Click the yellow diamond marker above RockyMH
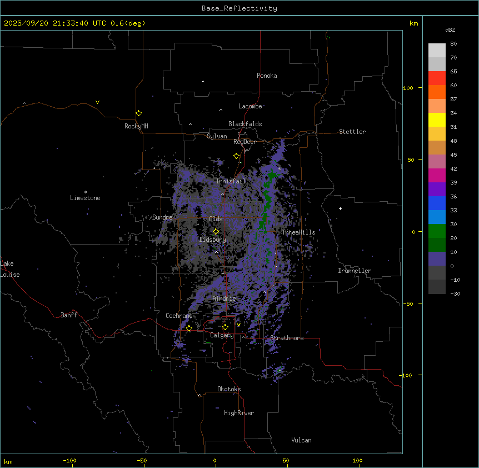Viewport: 479px width, 468px height. pyautogui.click(x=138, y=113)
